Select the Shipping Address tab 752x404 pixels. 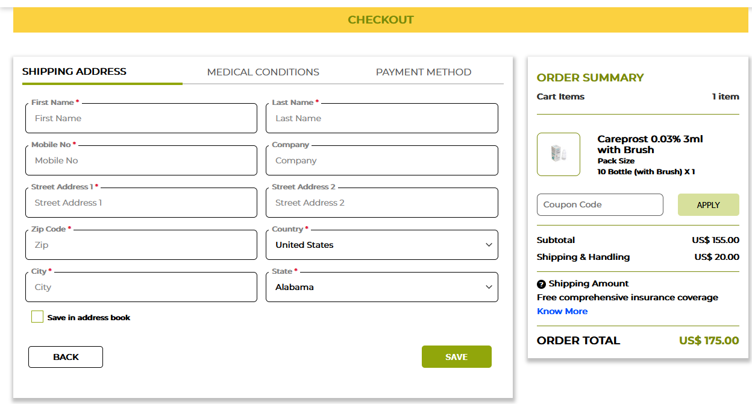(74, 72)
